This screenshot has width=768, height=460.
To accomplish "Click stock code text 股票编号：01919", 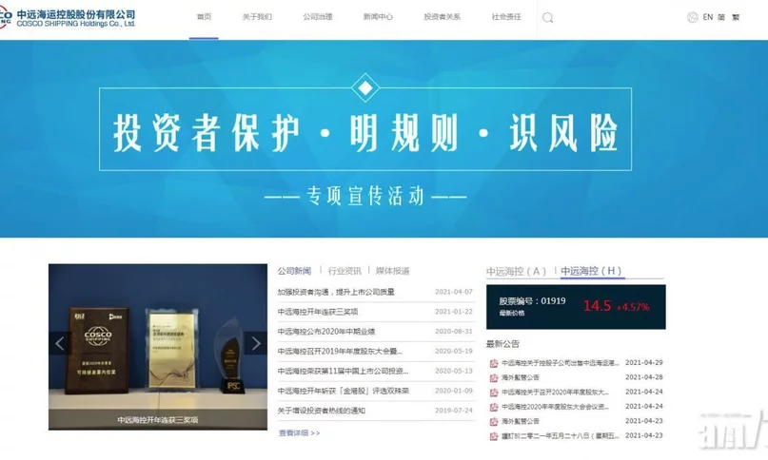I will [532, 301].
